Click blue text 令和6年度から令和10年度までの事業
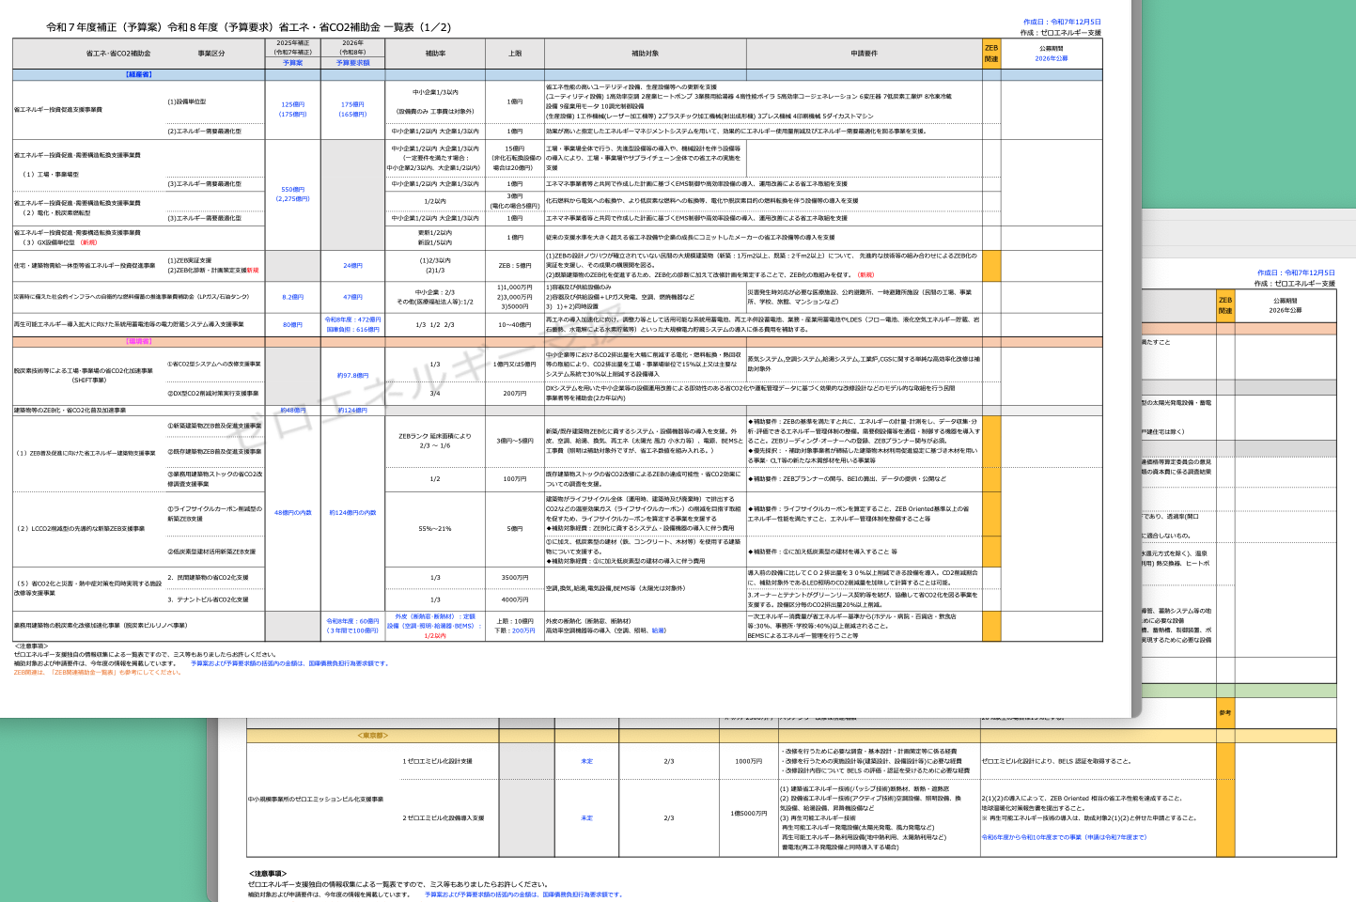The height and width of the screenshot is (902, 1356). tap(1063, 837)
